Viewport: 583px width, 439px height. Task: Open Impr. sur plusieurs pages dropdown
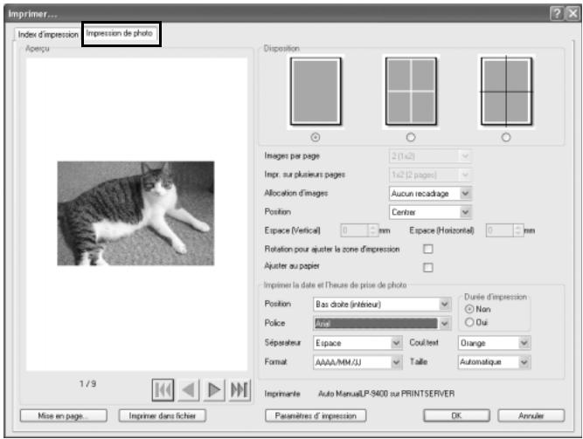430,175
